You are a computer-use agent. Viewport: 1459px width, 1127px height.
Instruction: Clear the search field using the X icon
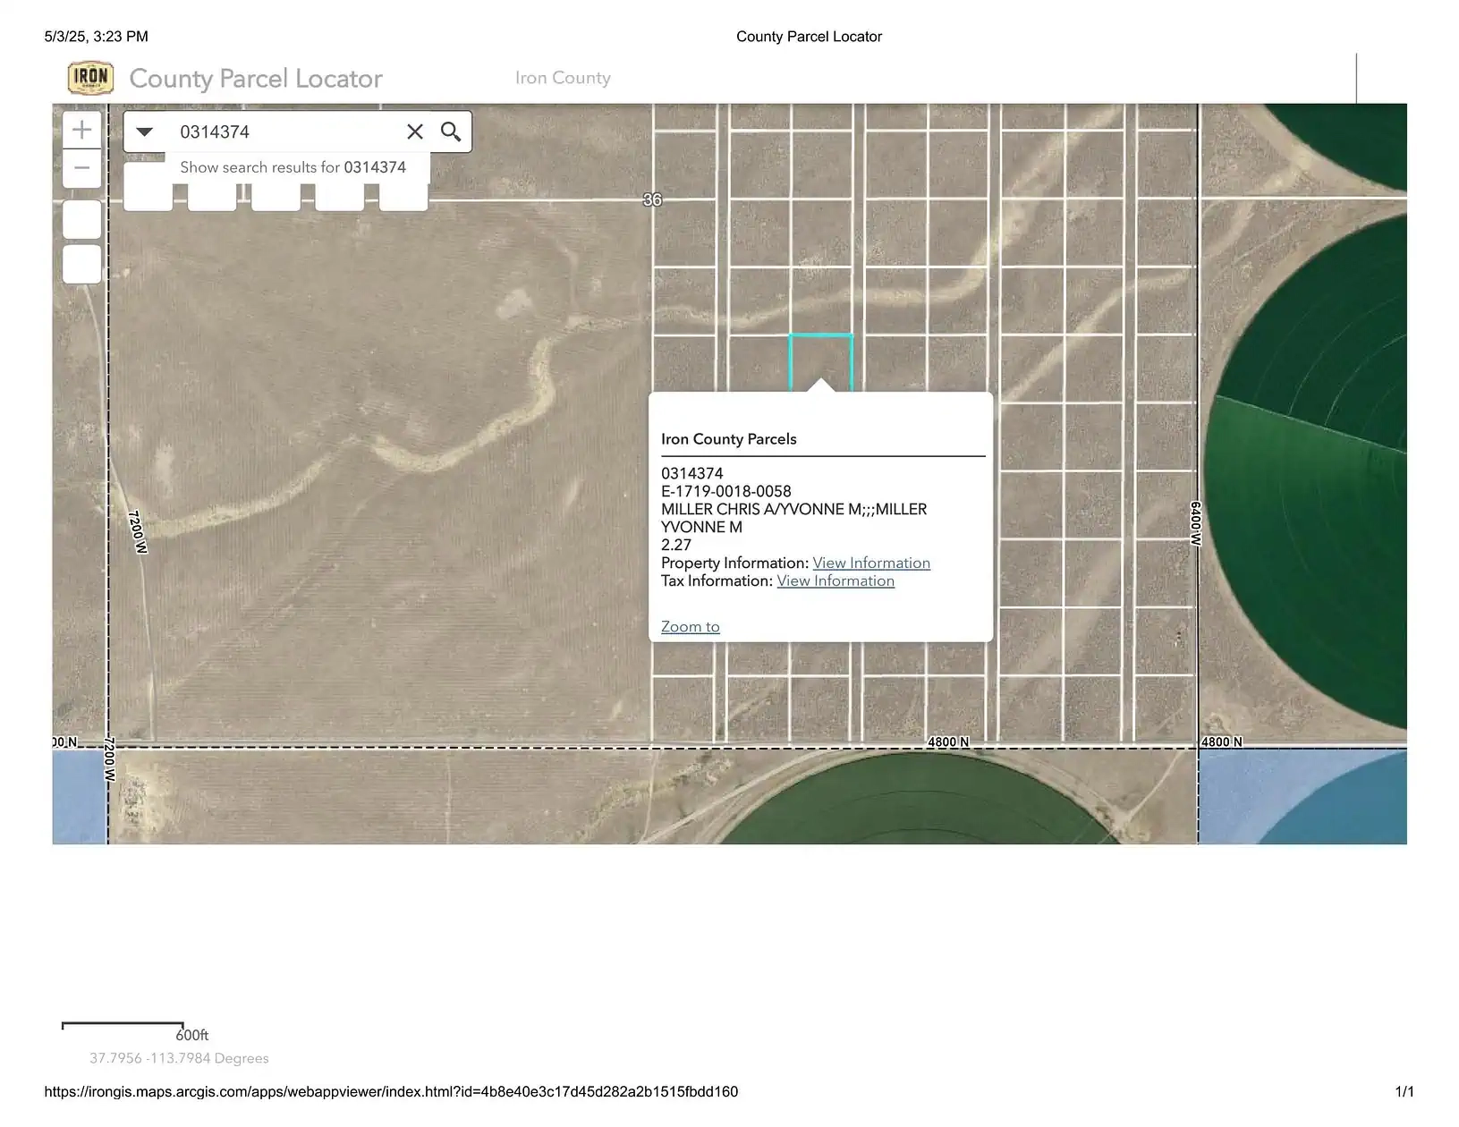415,131
